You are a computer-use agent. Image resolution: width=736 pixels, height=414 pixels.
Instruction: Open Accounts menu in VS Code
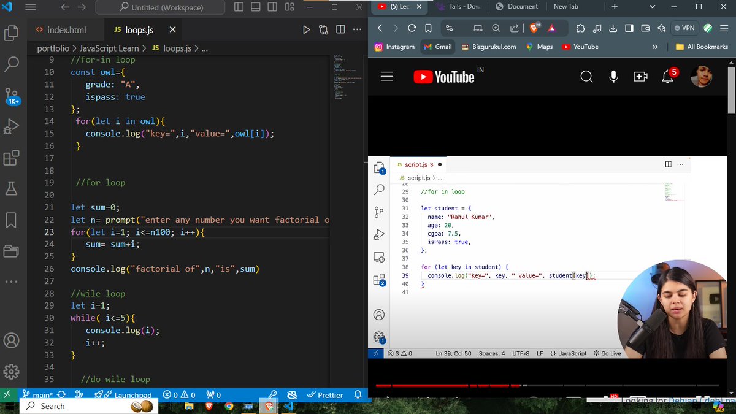[11, 340]
